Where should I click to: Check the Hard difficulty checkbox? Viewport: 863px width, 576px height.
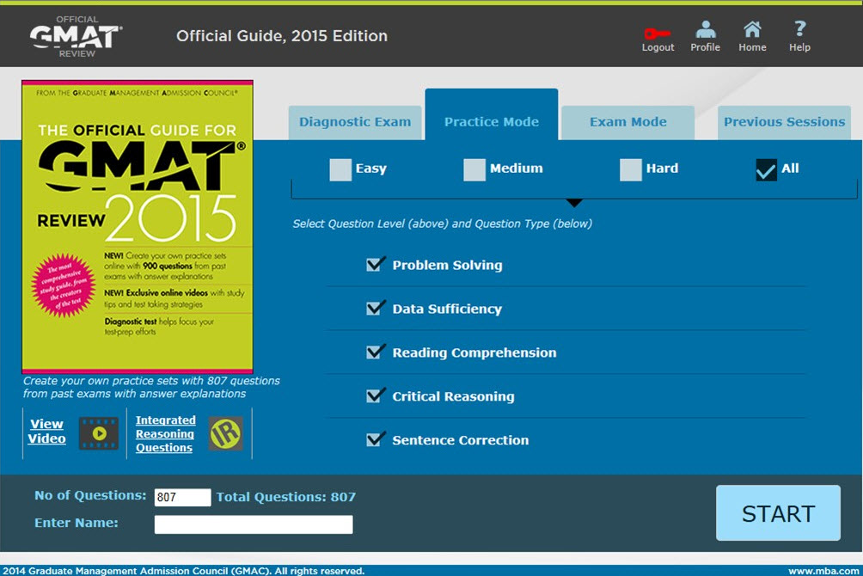click(x=630, y=169)
